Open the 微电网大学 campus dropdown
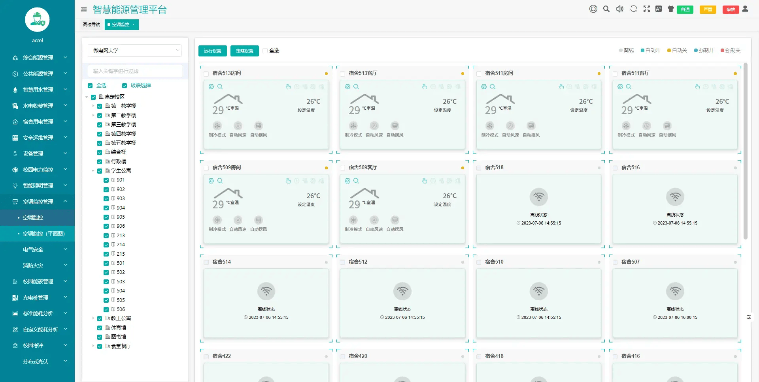The image size is (759, 382). [x=135, y=51]
